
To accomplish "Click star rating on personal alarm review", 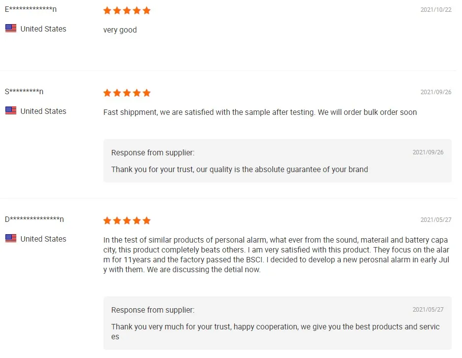I will point(127,220).
